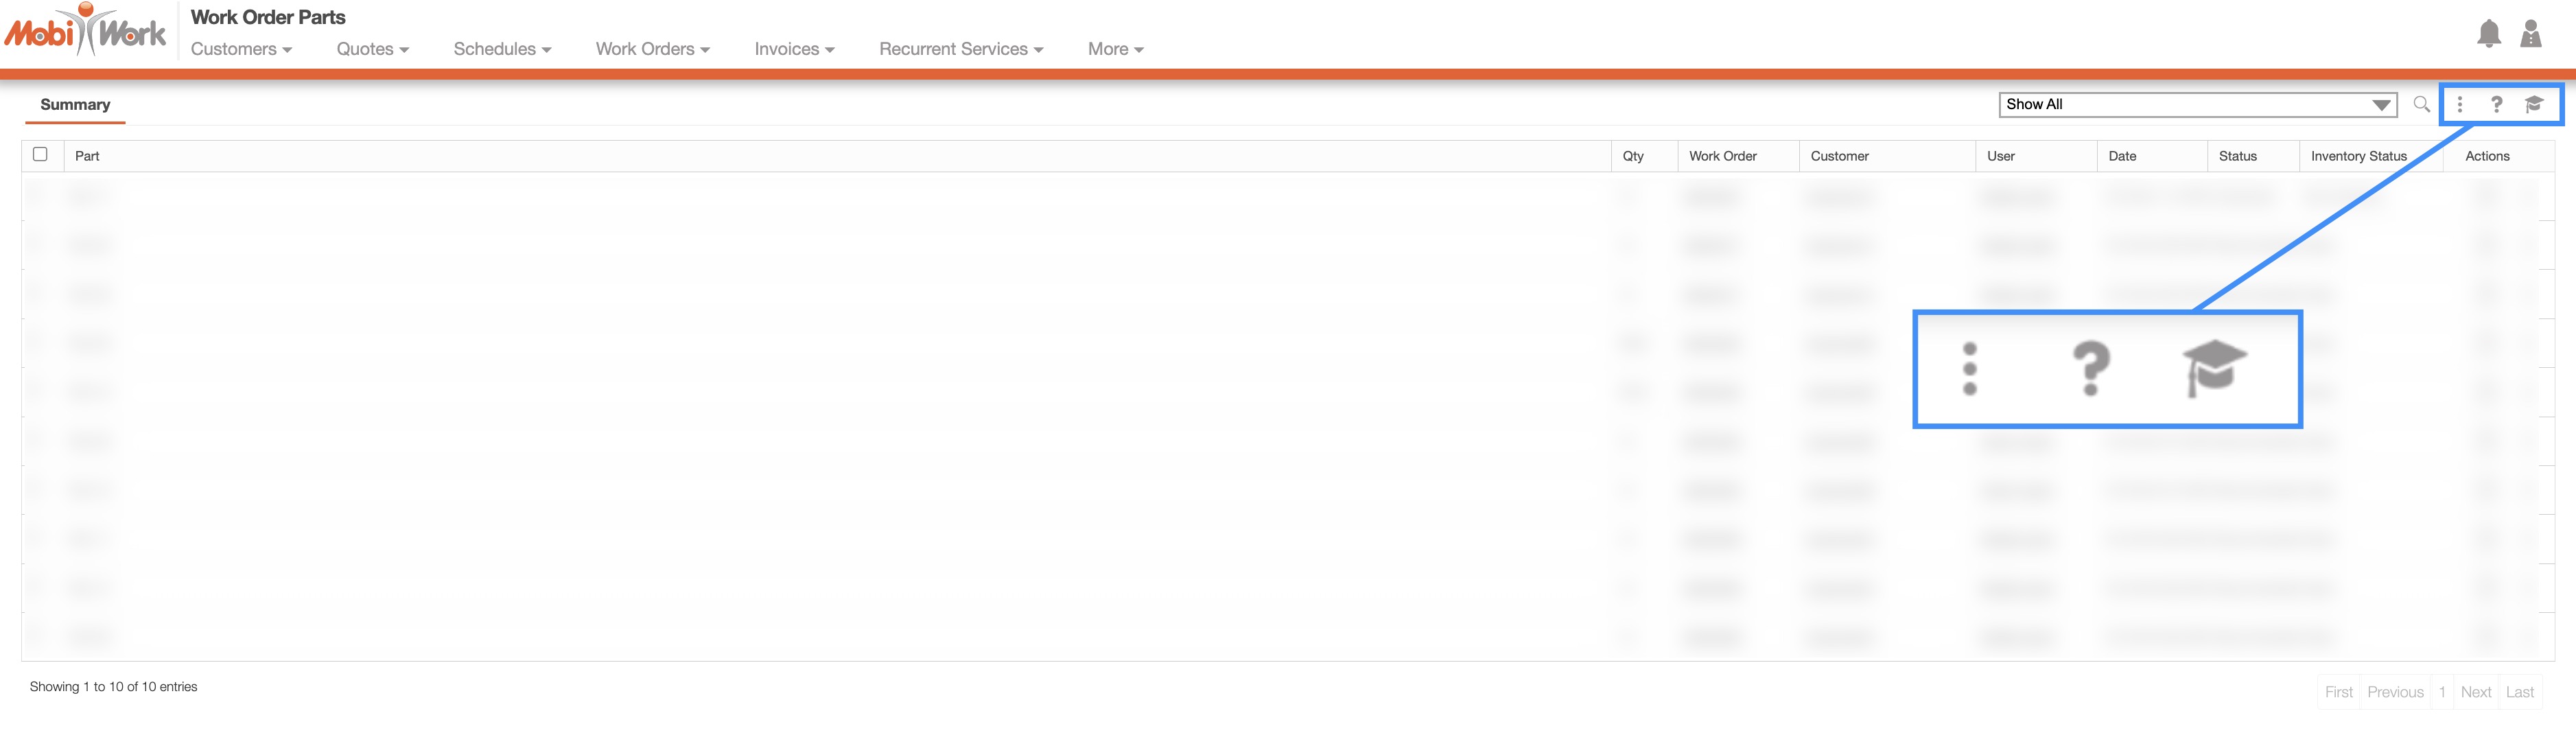Open the user profile icon
This screenshot has width=2576, height=733.
pos(2530,34)
